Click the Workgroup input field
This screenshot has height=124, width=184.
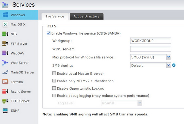pos(150,41)
